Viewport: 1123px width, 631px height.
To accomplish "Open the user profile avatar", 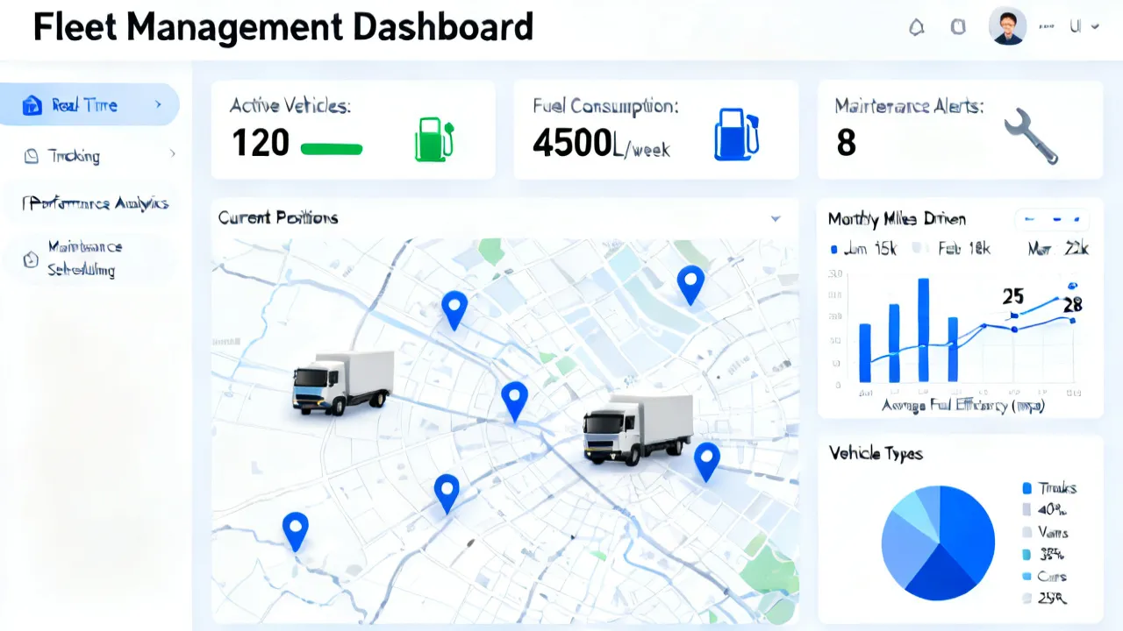I will point(1007,26).
